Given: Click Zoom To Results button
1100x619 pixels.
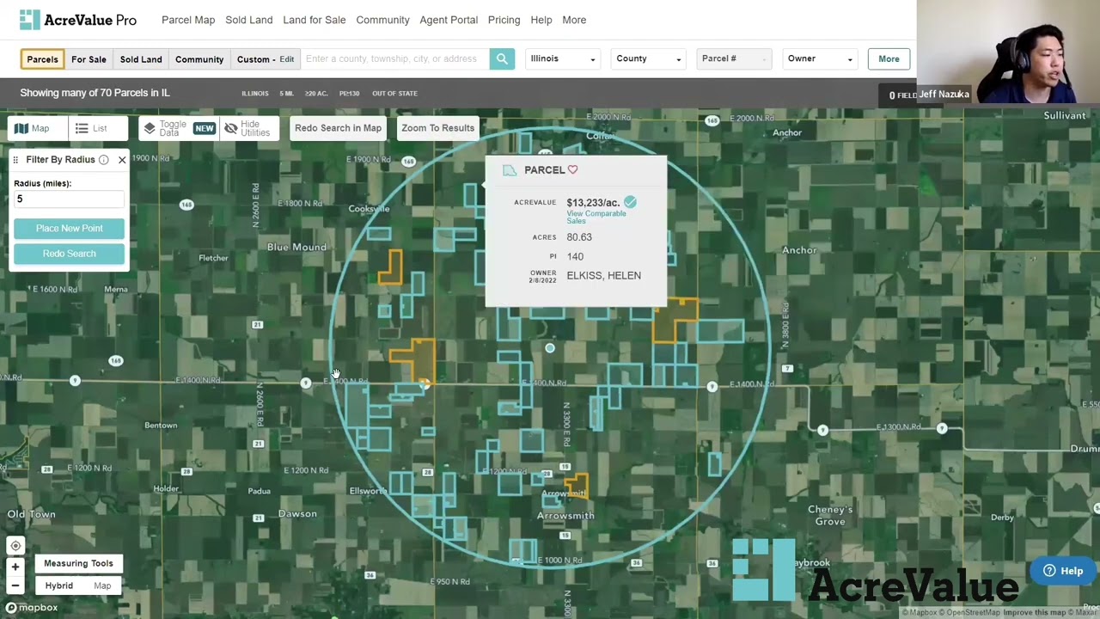Looking at the screenshot, I should click(437, 128).
